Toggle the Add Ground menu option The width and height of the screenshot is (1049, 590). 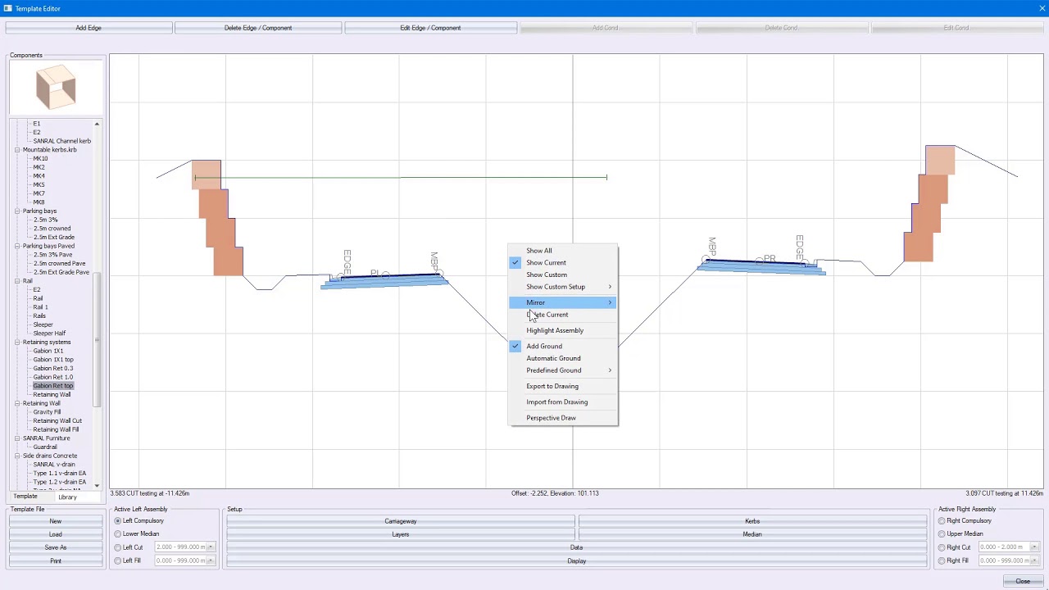(x=563, y=346)
